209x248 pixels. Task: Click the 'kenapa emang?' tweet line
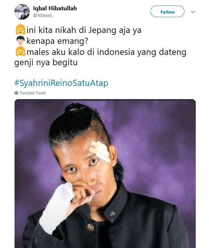pyautogui.click(x=57, y=41)
